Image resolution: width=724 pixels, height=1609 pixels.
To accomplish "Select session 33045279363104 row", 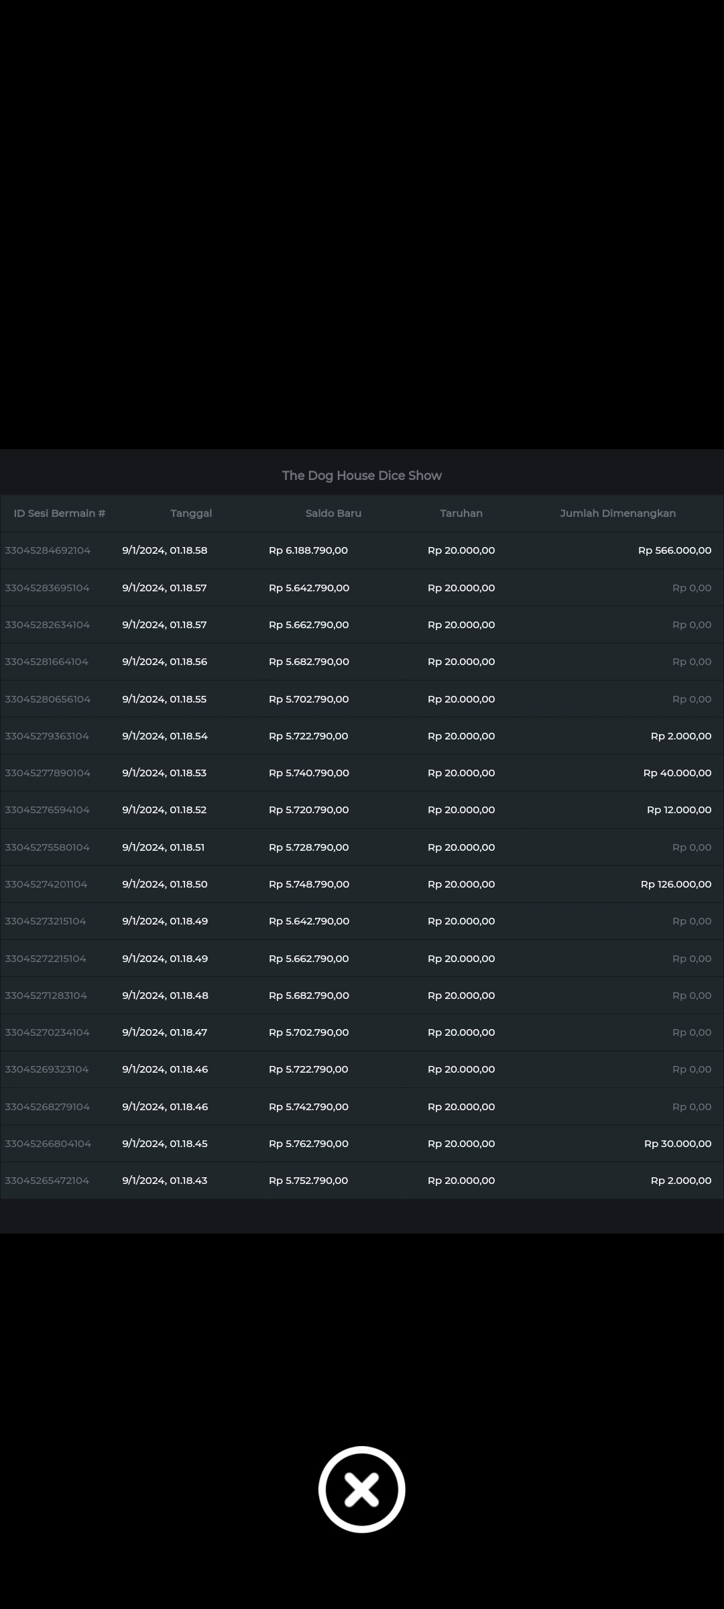I will pos(47,736).
